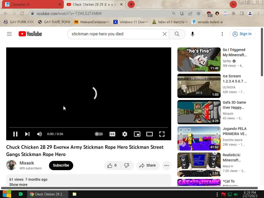
Task: Share this page from address bar
Action: click(x=190, y=13)
